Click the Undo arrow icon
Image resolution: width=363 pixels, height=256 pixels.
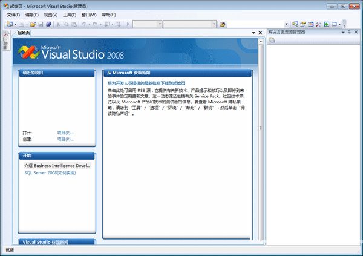(x=84, y=24)
